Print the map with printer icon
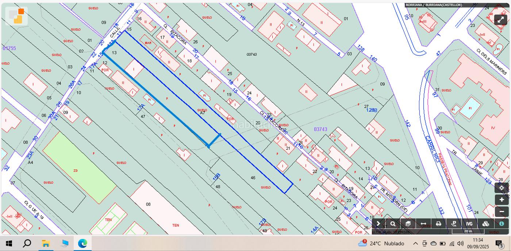Image resolution: width=511 pixels, height=251 pixels. tap(439, 224)
